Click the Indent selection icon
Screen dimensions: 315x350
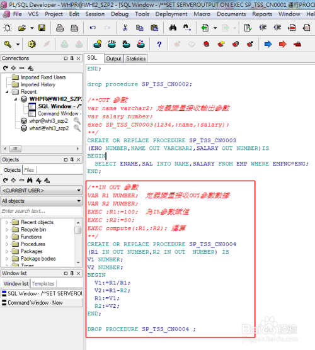(263, 28)
